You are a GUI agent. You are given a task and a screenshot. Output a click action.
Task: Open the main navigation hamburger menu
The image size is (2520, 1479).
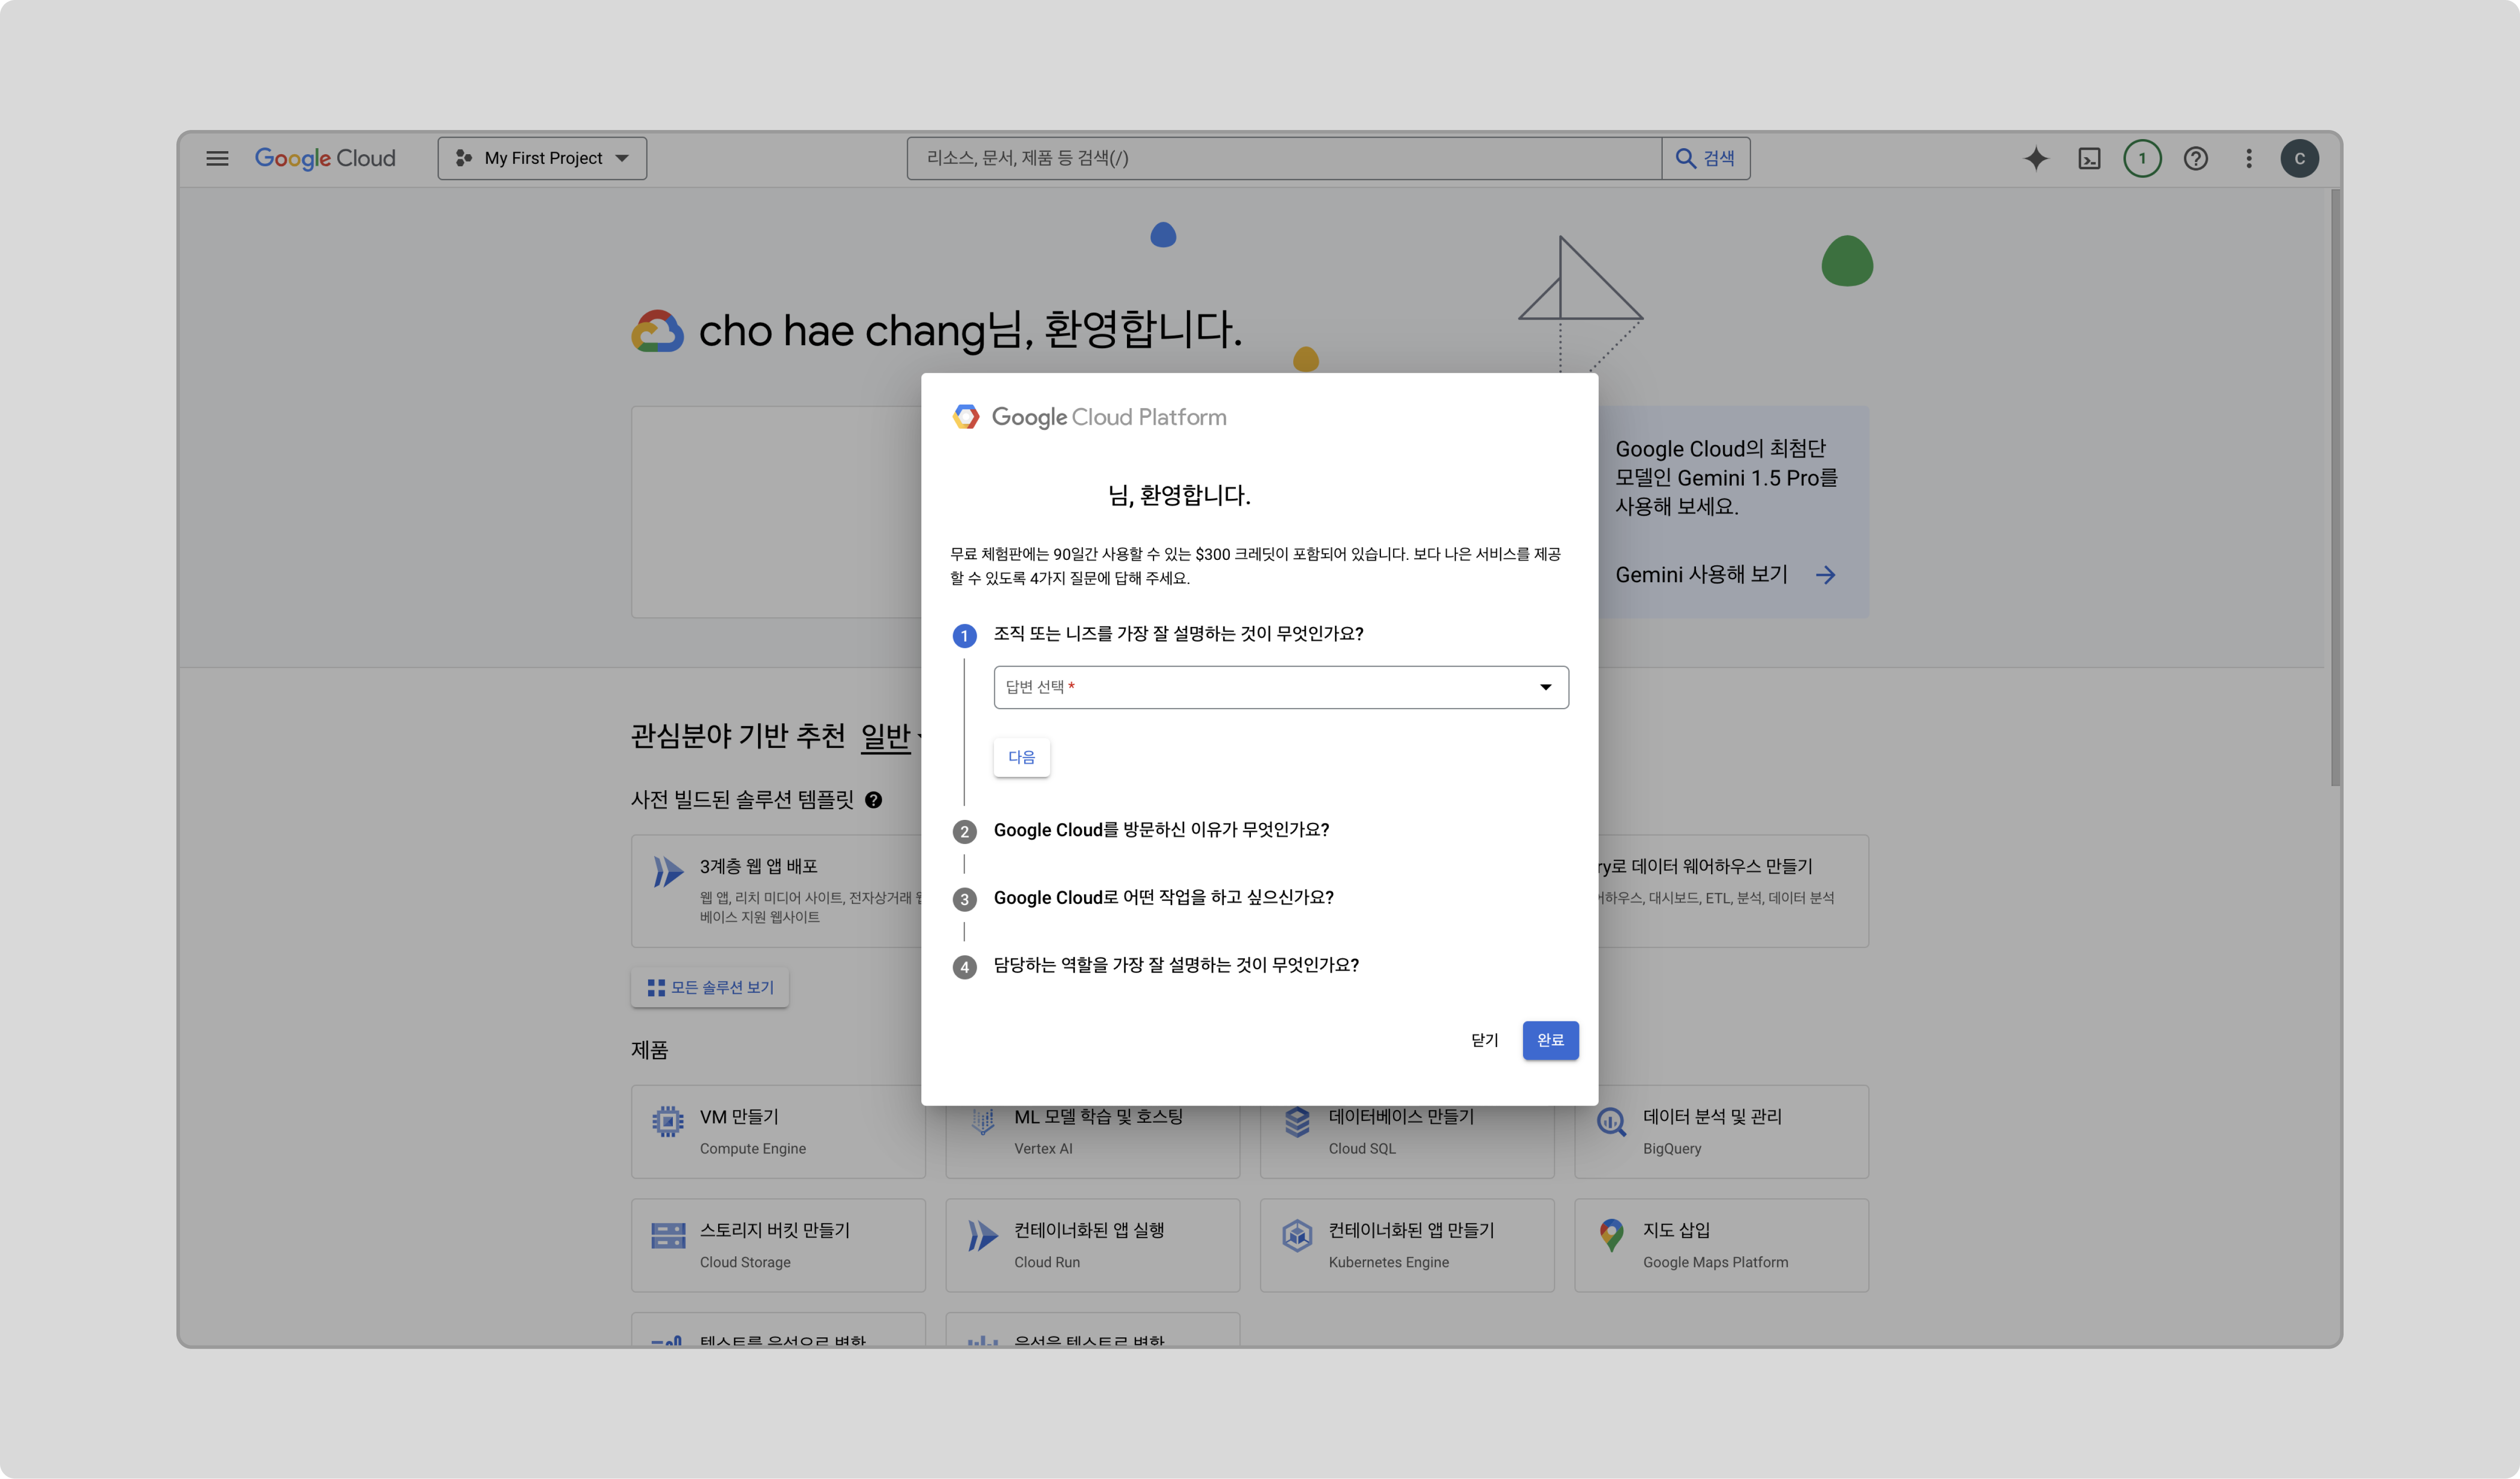pyautogui.click(x=217, y=158)
